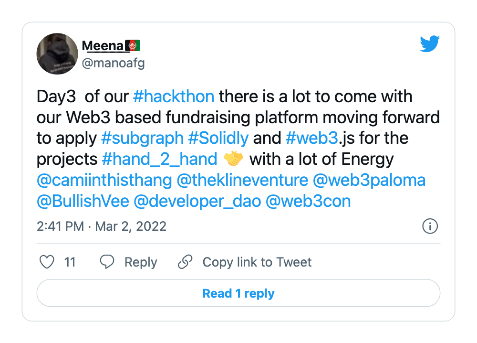Screen dimensions: 477x343
Task: Visit the @manoafg handle
Action: 113,63
